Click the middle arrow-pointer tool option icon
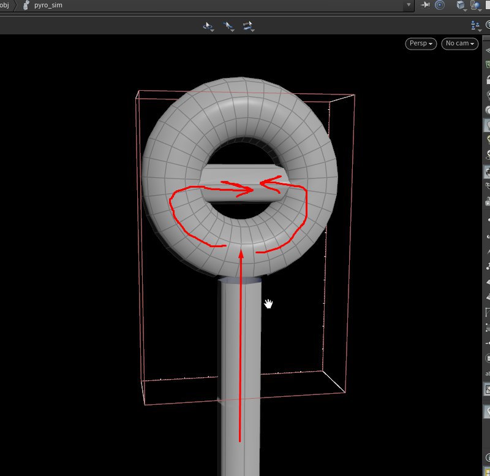490x476 pixels. click(x=228, y=26)
